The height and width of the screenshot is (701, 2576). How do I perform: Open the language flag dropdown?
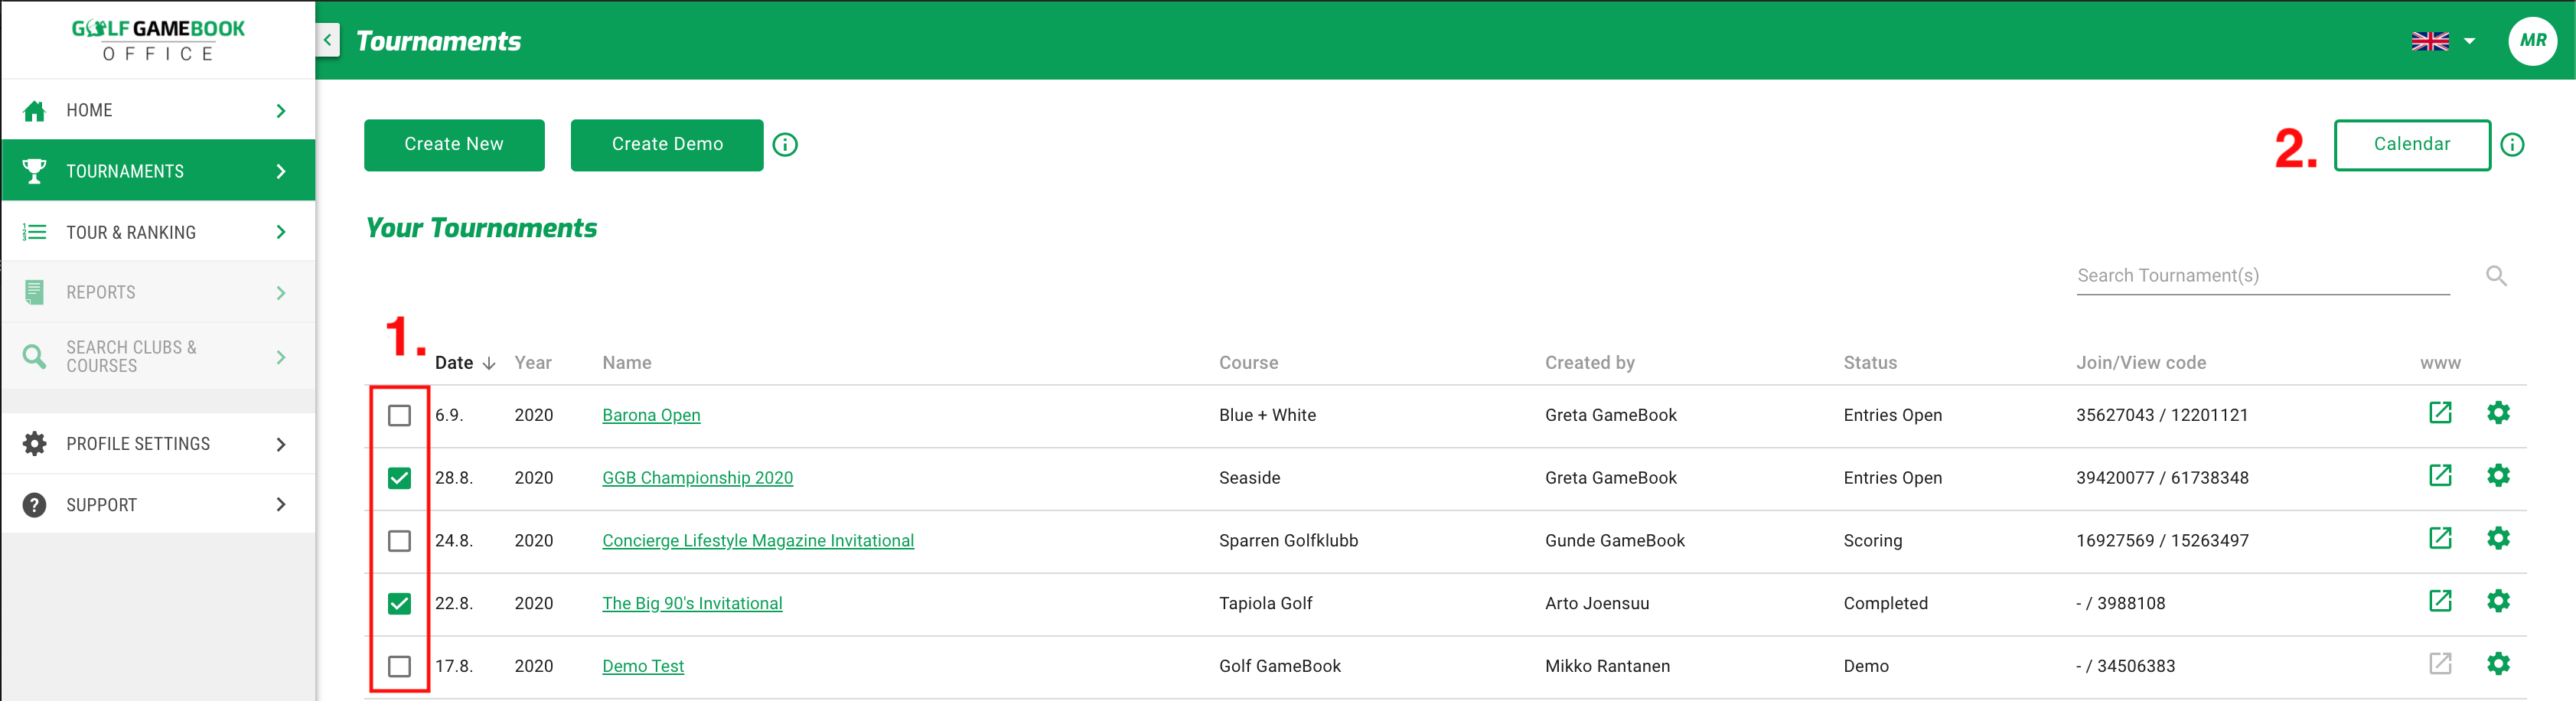point(2443,41)
